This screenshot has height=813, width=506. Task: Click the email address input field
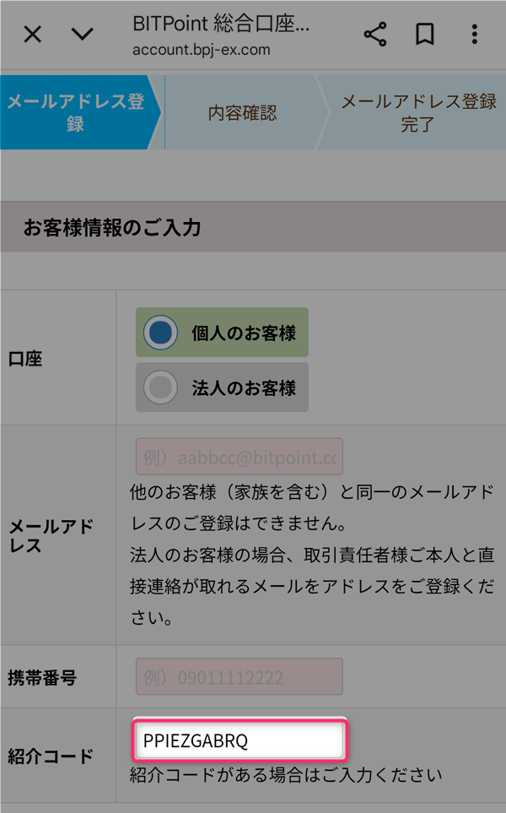click(x=240, y=457)
